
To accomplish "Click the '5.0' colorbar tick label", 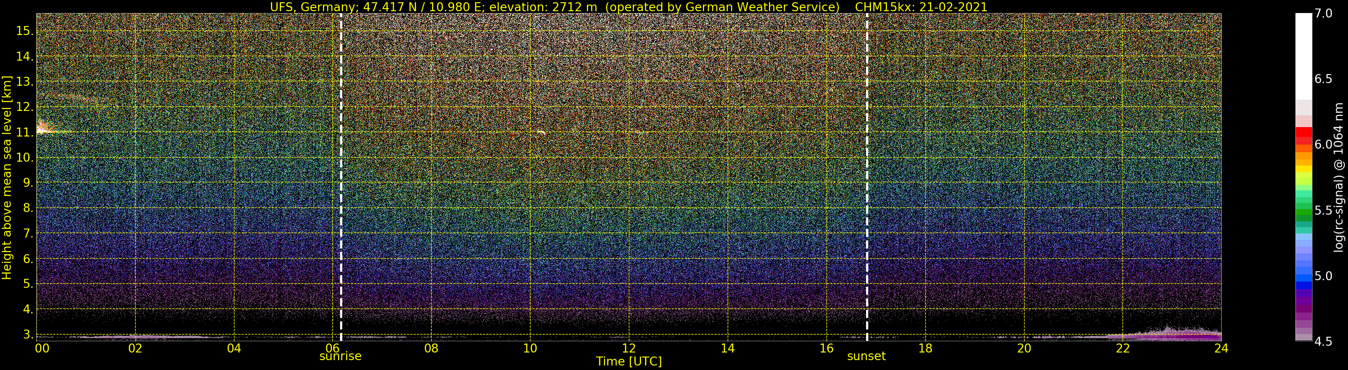I will pos(1323,276).
